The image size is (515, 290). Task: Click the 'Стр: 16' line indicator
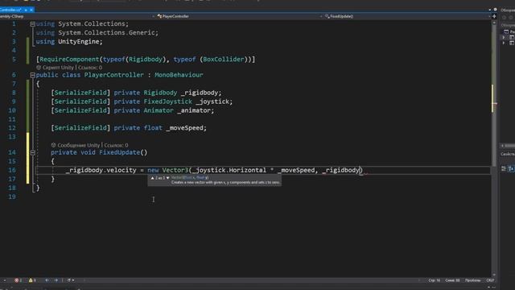(x=435, y=280)
